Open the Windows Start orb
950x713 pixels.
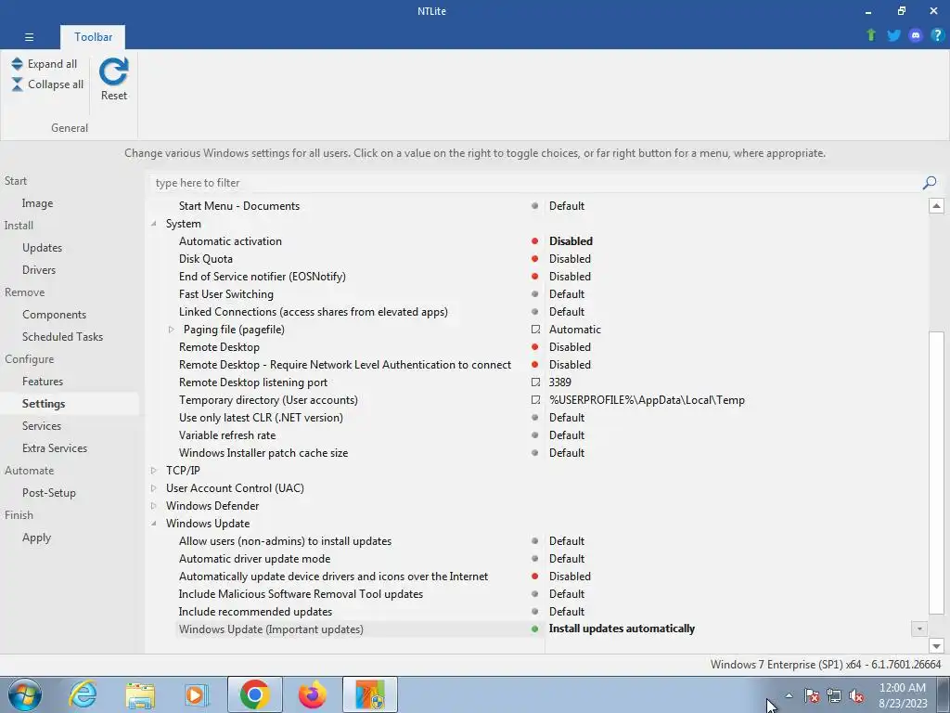[x=25, y=694]
